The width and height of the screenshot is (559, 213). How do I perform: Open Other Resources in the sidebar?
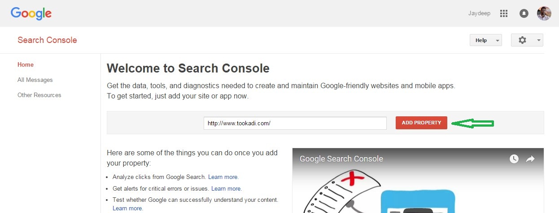(39, 95)
